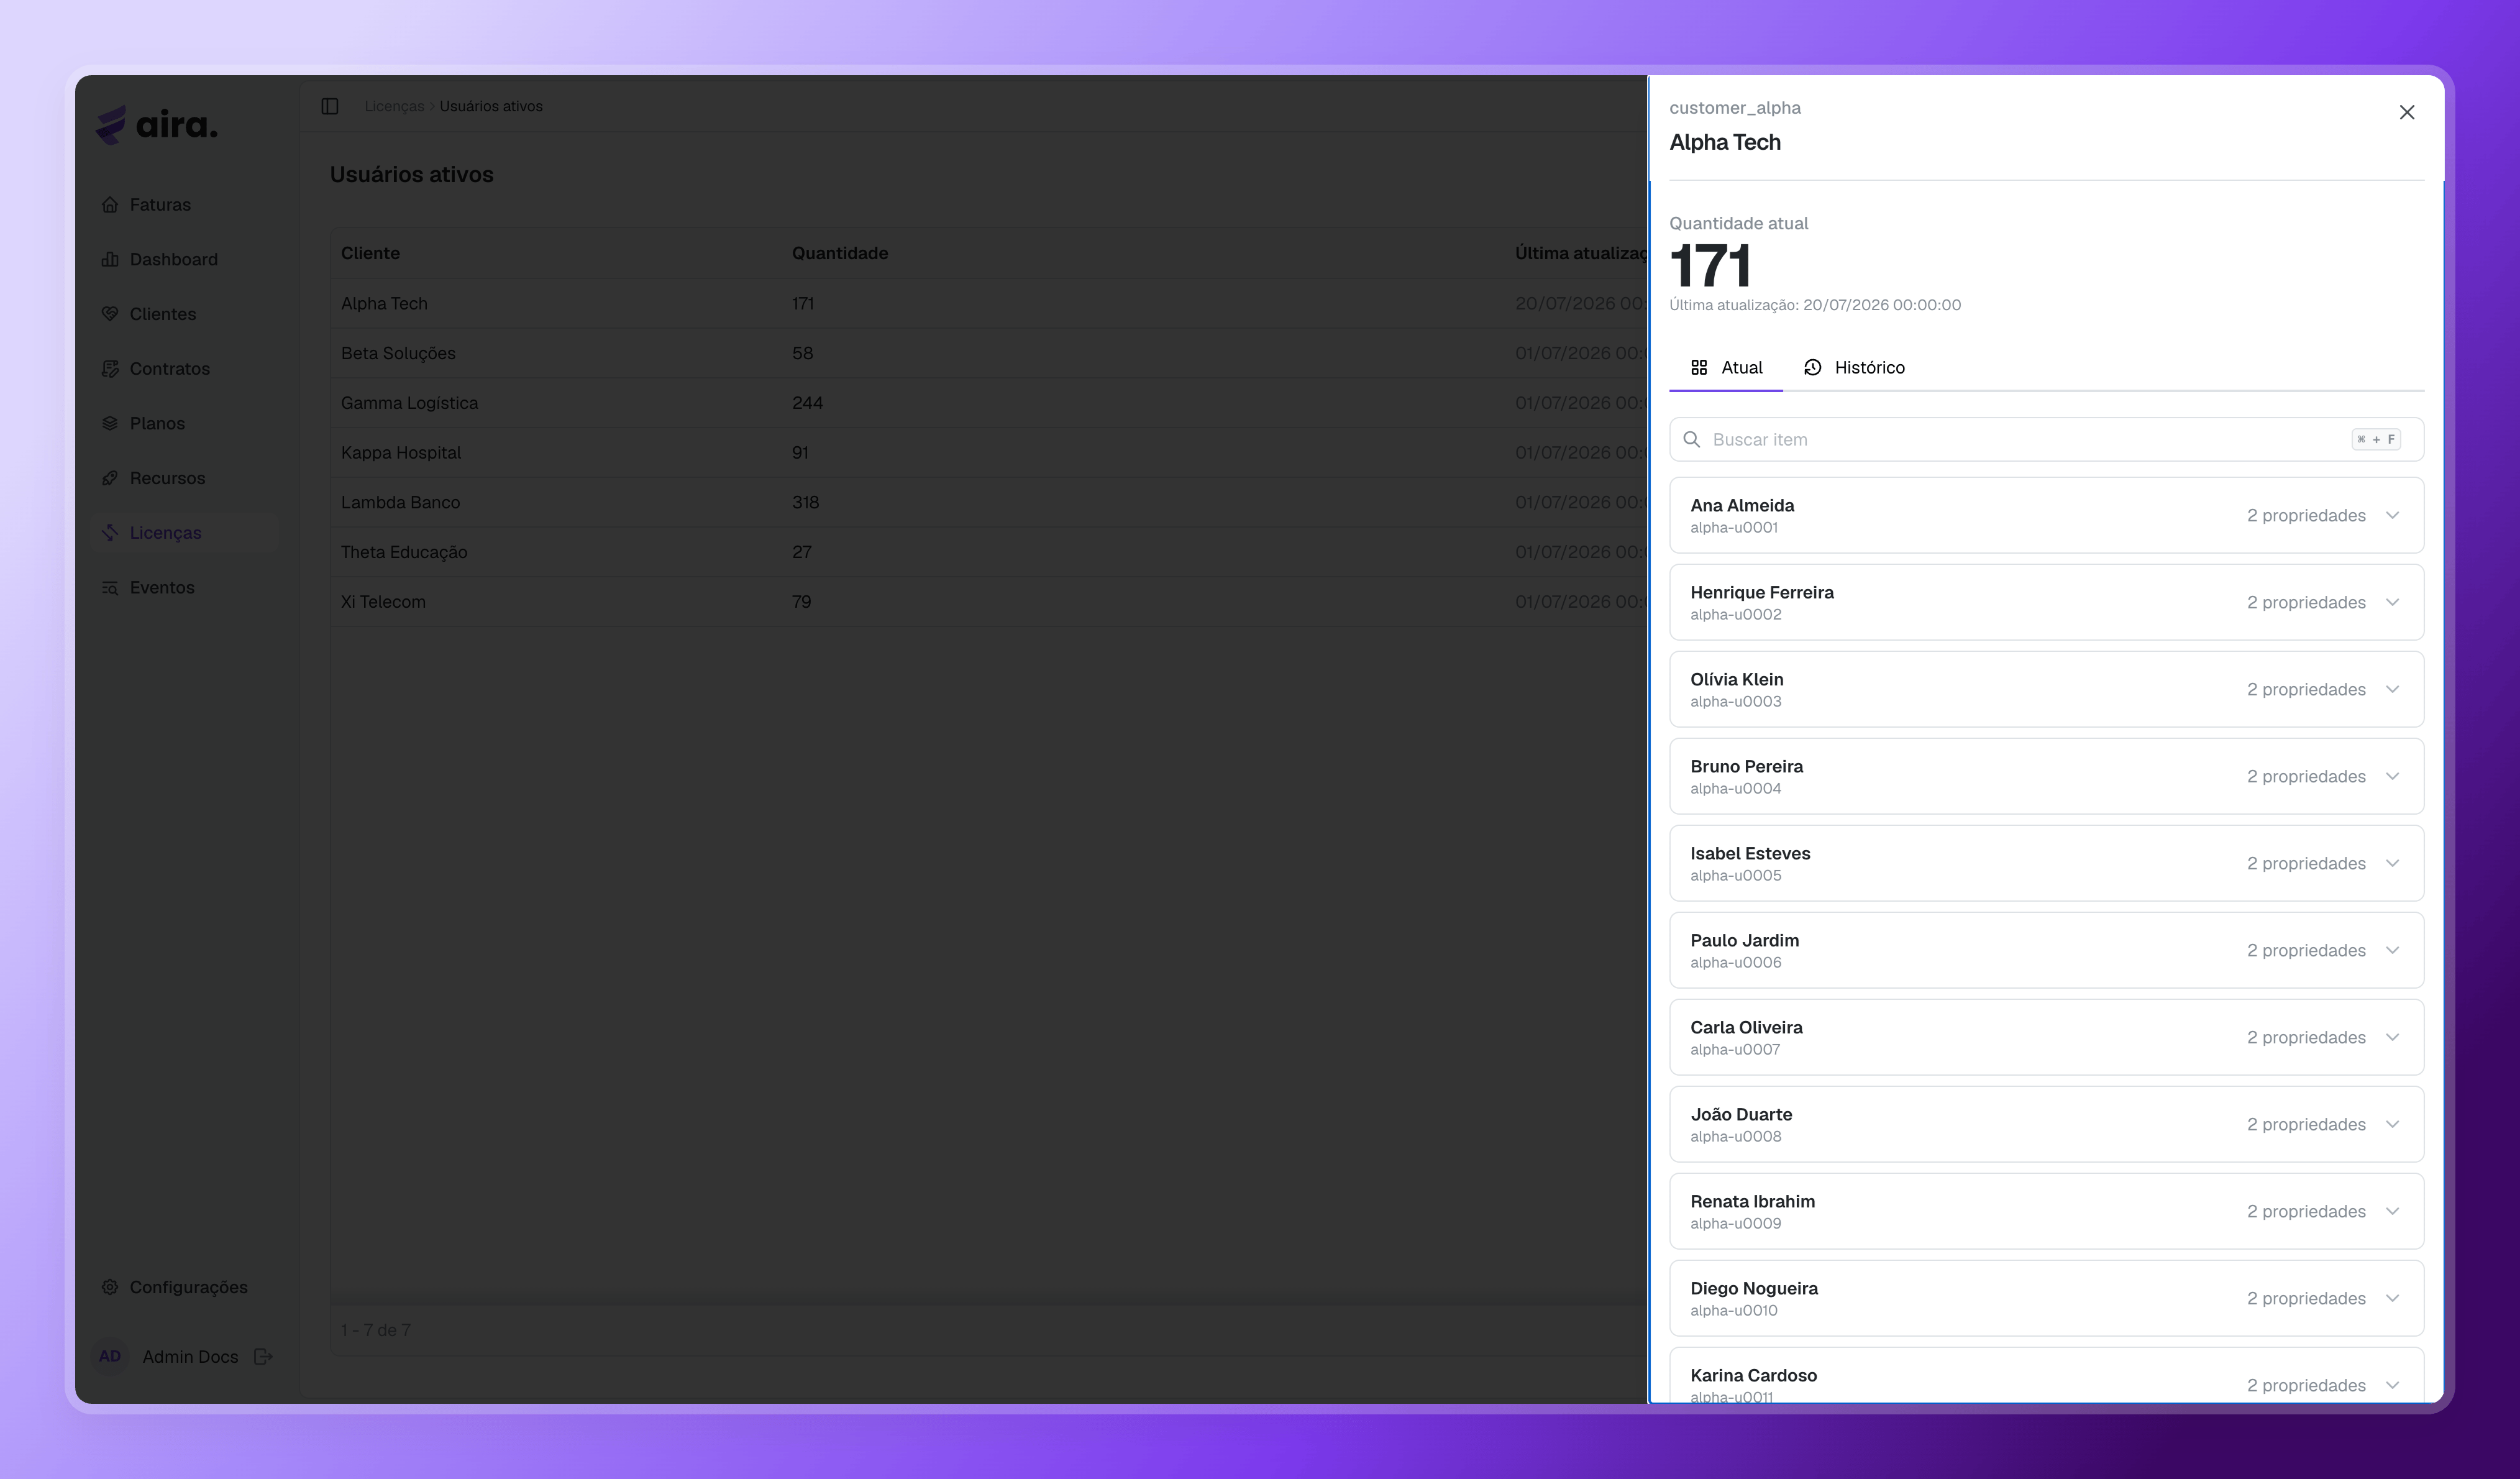2520x1479 pixels.
Task: Click the Alpha Tech table cell
Action: click(x=384, y=304)
